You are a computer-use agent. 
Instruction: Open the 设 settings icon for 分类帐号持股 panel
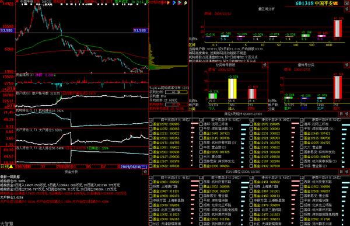pyautogui.click(x=265, y=65)
